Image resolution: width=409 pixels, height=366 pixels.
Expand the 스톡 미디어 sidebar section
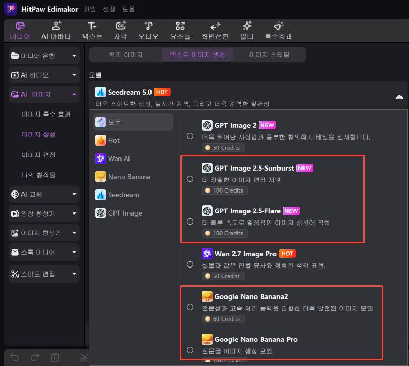[x=44, y=252]
